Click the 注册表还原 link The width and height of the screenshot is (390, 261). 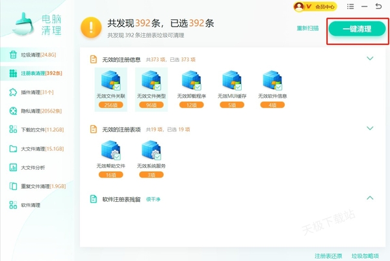coord(328,256)
